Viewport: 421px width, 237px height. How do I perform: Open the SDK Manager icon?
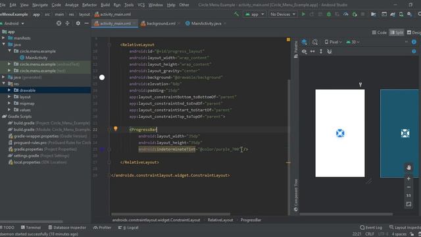tap(409, 14)
